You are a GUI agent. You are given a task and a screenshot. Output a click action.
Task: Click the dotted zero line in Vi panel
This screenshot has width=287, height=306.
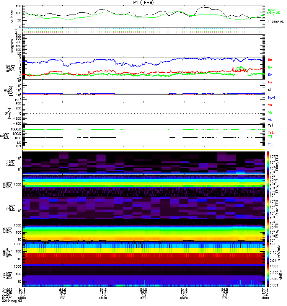coord(143,113)
